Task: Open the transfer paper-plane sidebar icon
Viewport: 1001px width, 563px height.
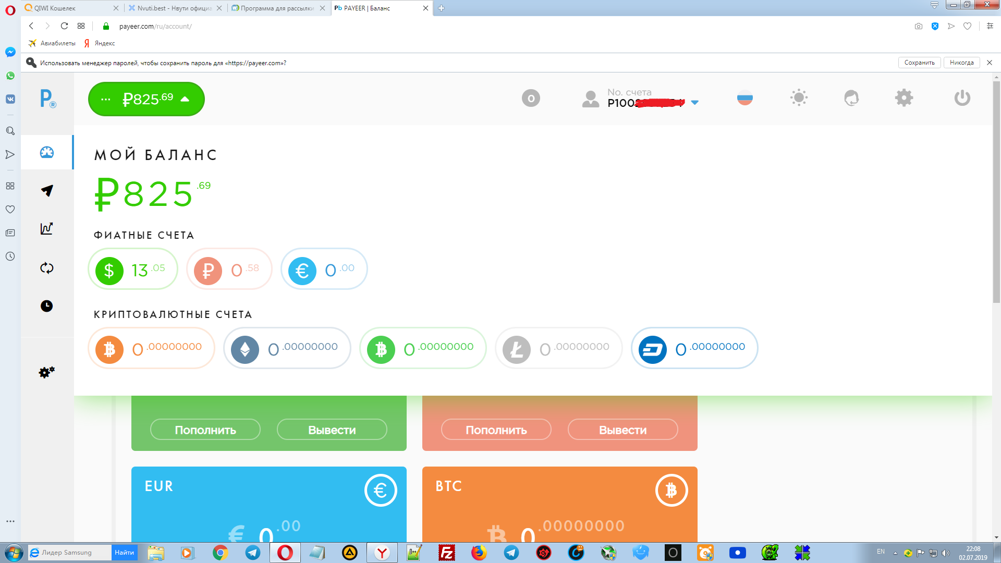Action: coord(47,190)
